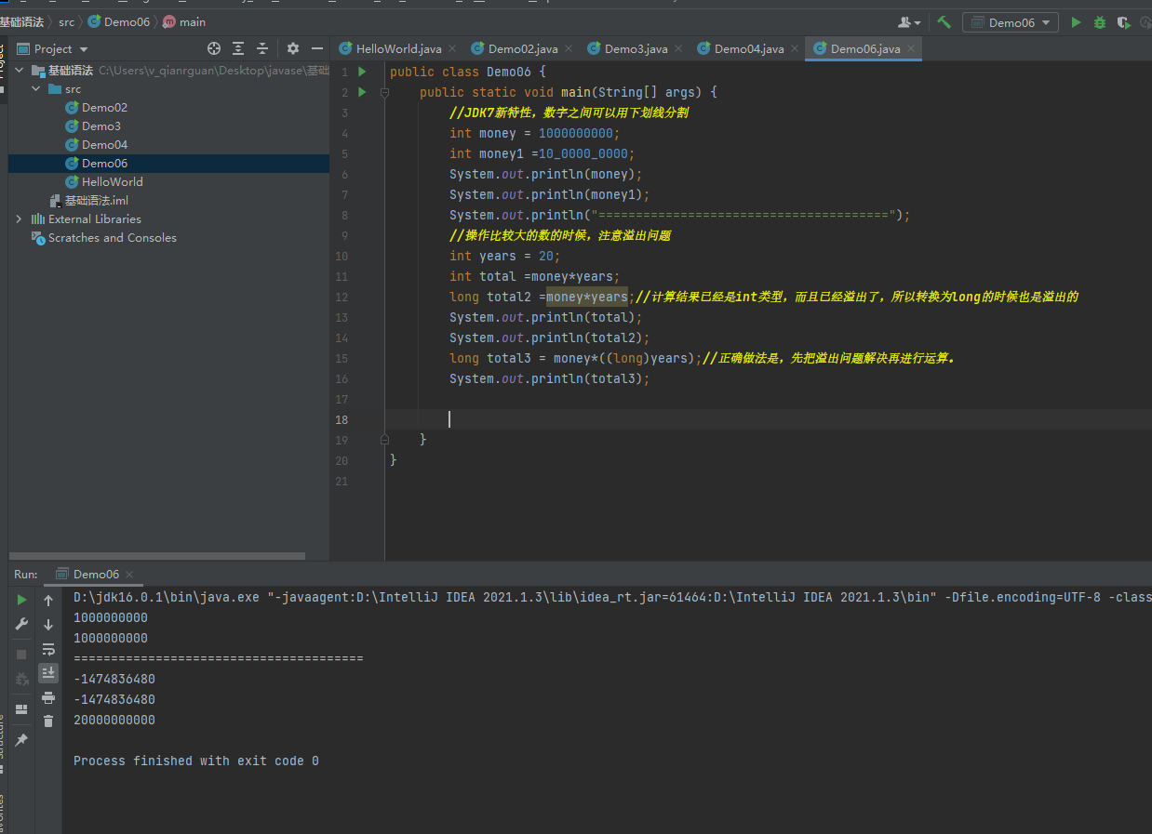Screen dimensions: 1152x834
Task: Collapse the src folder in project tree
Action: click(35, 89)
